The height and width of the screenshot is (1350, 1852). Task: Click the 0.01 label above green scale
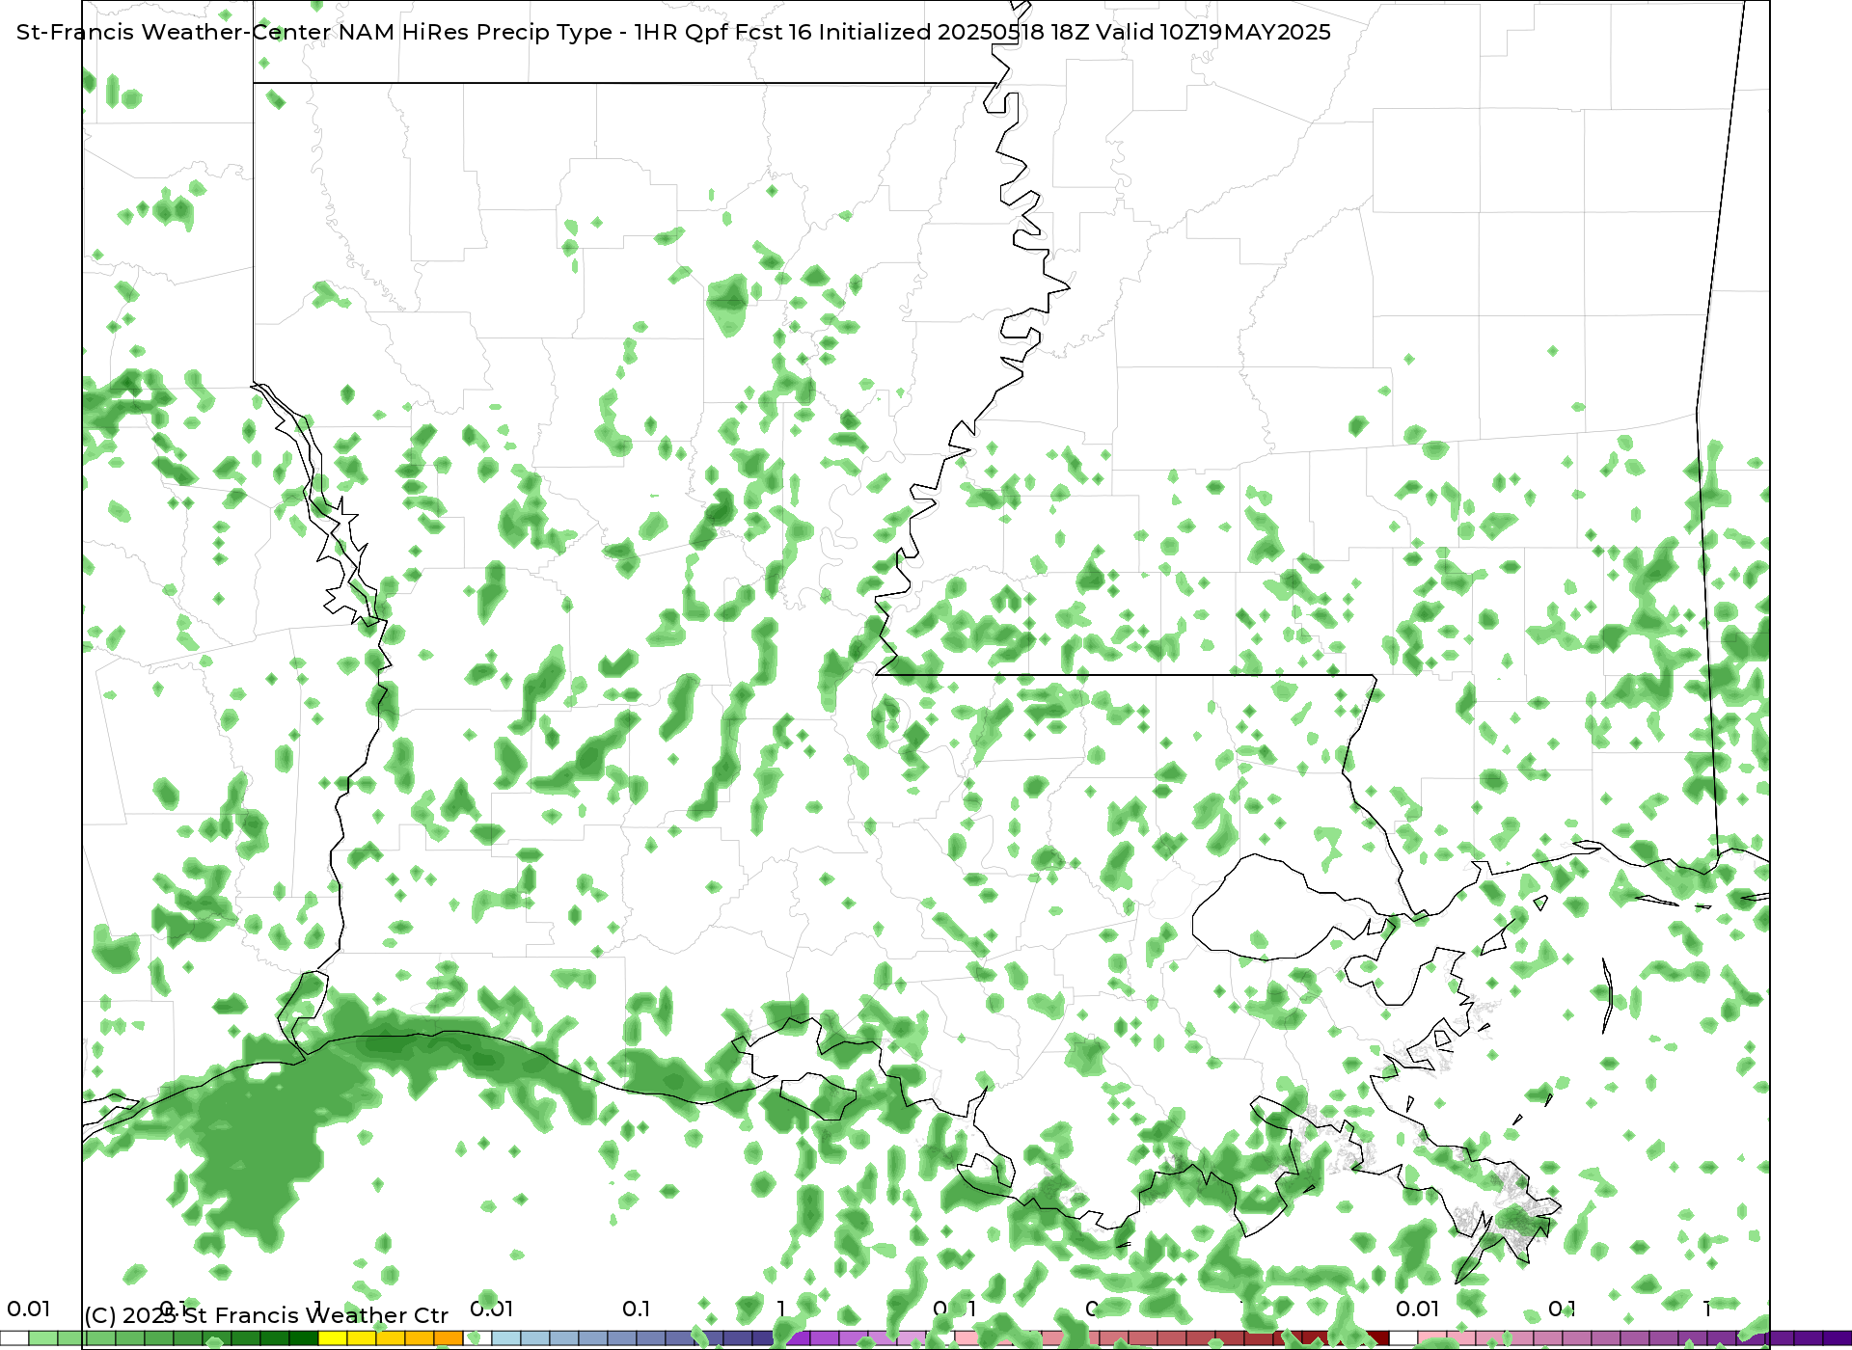(x=28, y=1309)
